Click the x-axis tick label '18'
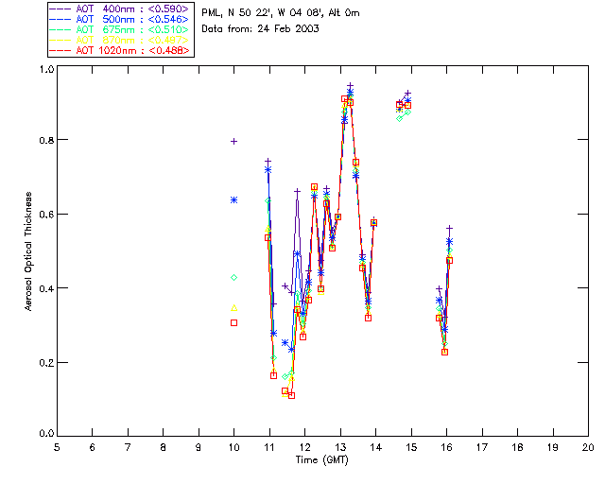The image size is (605, 484). click(518, 447)
